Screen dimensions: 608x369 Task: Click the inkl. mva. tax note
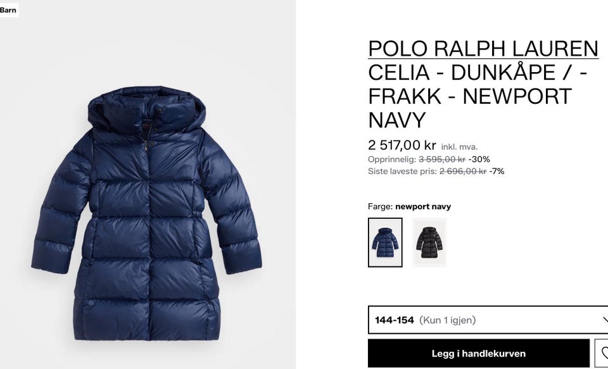[459, 147]
